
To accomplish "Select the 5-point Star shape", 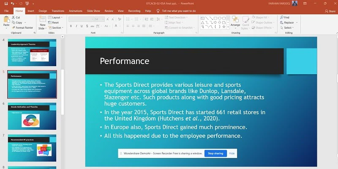I will pos(224,27).
